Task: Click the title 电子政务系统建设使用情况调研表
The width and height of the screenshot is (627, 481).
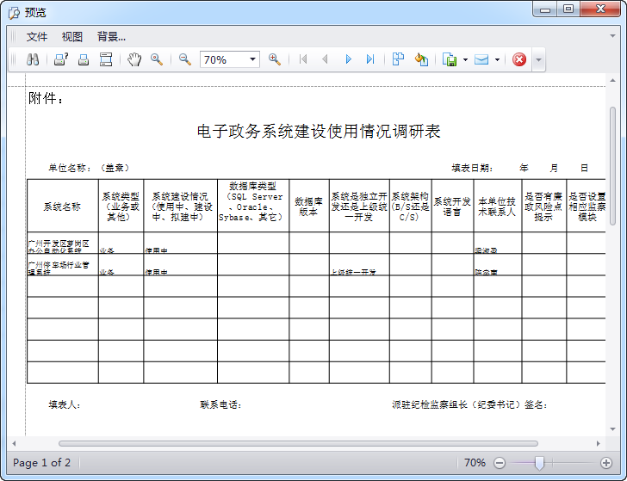Action: tap(319, 131)
